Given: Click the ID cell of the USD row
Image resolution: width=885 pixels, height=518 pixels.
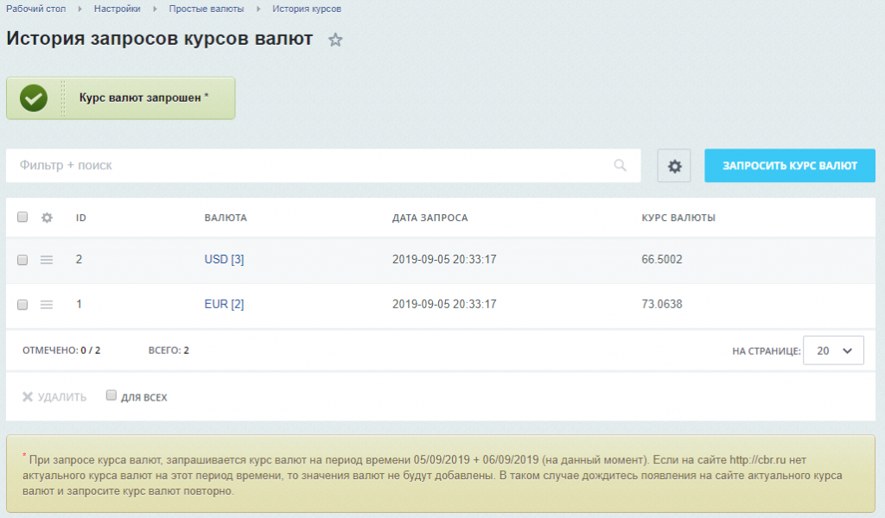Looking at the screenshot, I should (79, 259).
